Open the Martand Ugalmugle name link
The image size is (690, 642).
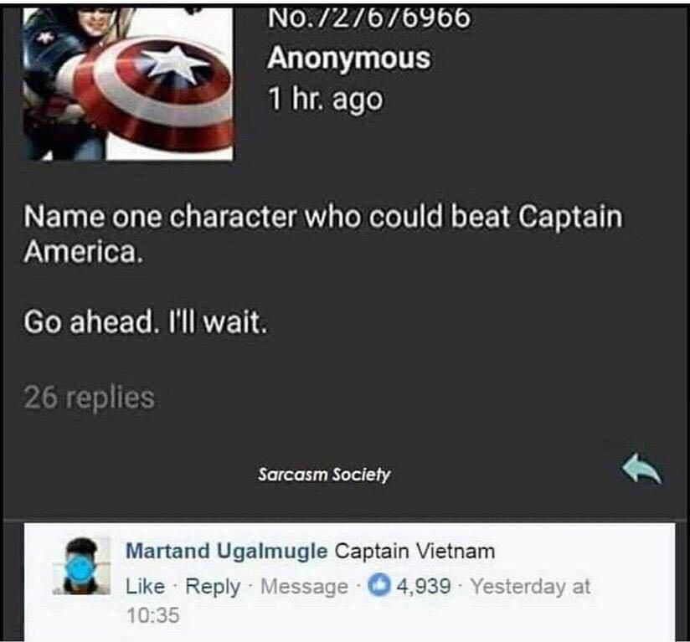click(x=227, y=551)
